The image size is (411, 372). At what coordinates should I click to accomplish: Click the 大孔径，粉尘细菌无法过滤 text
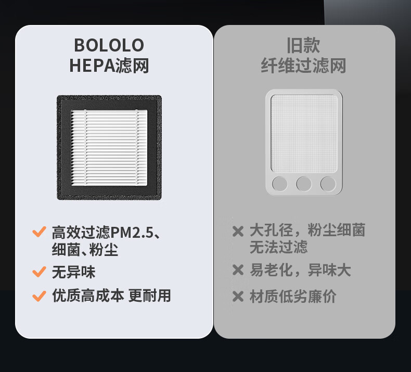pyautogui.click(x=307, y=238)
